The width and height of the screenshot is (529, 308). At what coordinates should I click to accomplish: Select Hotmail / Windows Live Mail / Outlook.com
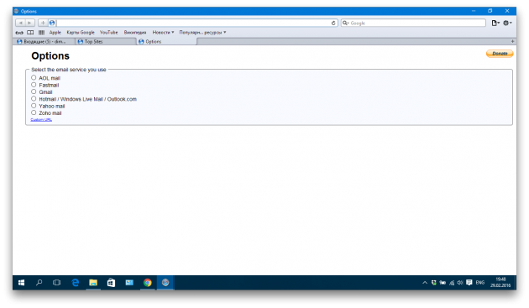(x=34, y=98)
